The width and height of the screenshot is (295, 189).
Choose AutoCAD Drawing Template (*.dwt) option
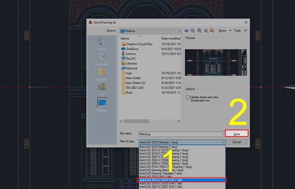[x=182, y=173]
